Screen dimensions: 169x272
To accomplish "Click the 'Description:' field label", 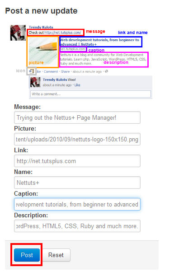I will click(x=31, y=215).
